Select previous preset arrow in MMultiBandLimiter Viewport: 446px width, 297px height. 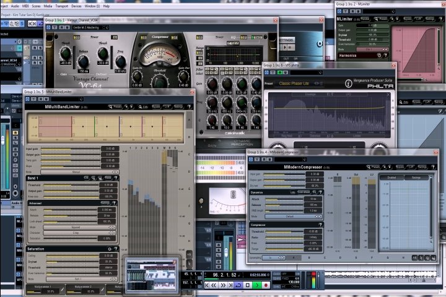126,106
